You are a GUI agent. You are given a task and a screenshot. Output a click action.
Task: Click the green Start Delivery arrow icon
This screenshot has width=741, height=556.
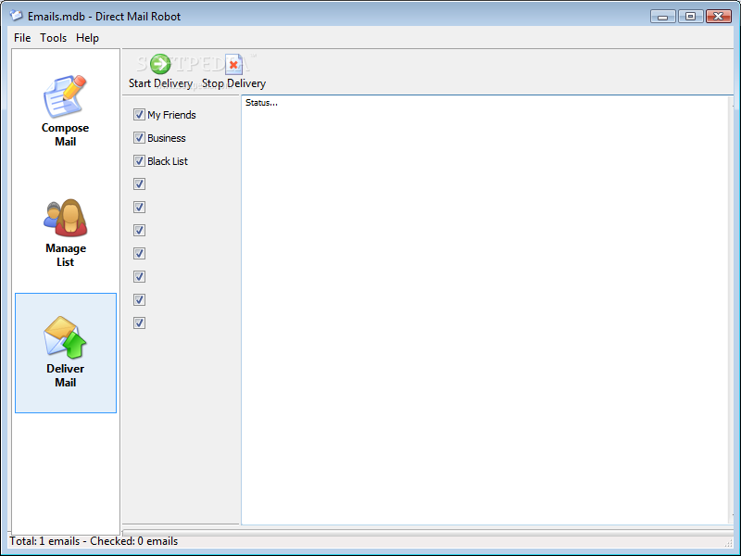[x=160, y=64]
